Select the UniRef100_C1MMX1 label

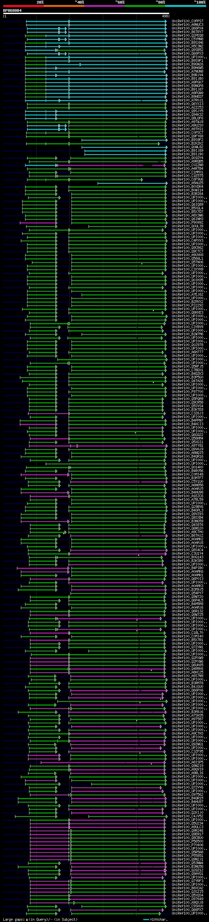(x=187, y=172)
